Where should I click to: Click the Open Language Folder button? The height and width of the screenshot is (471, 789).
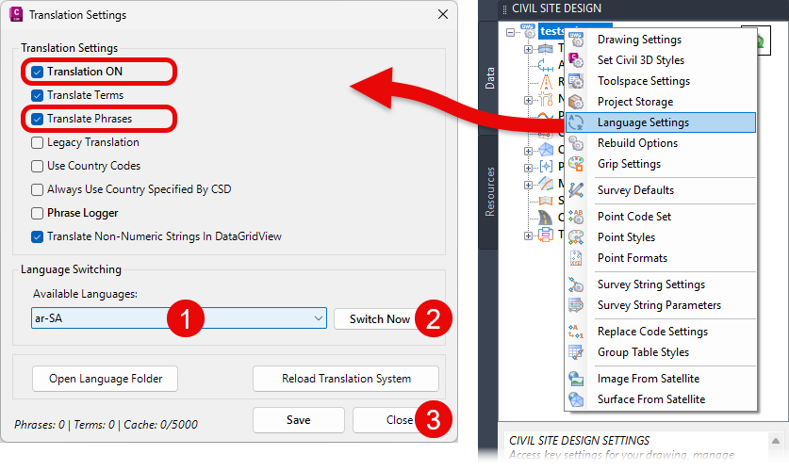click(x=105, y=379)
